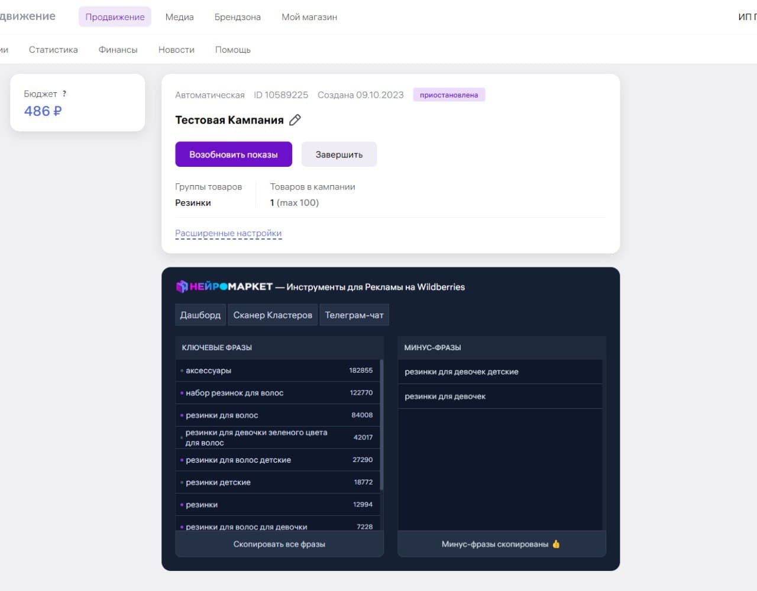The height and width of the screenshot is (591, 757).
Task: Click Возобновить показы button
Action: (234, 154)
